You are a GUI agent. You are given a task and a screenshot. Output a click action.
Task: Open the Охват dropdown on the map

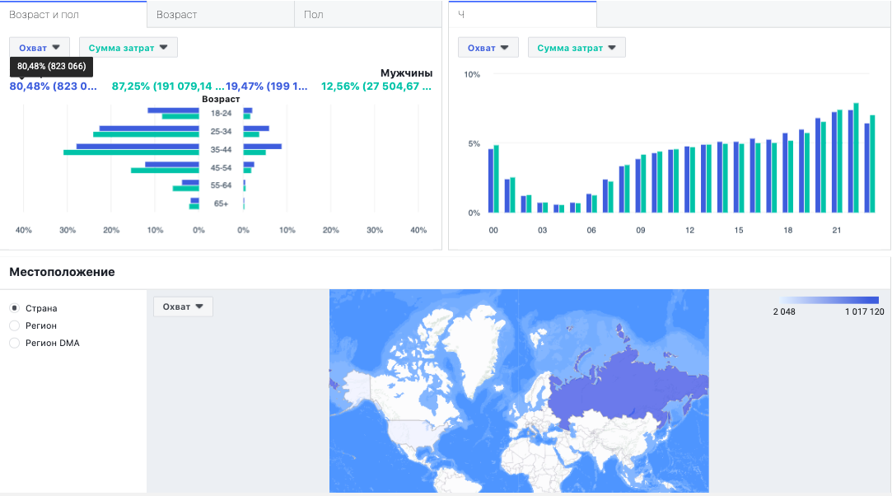coord(183,306)
